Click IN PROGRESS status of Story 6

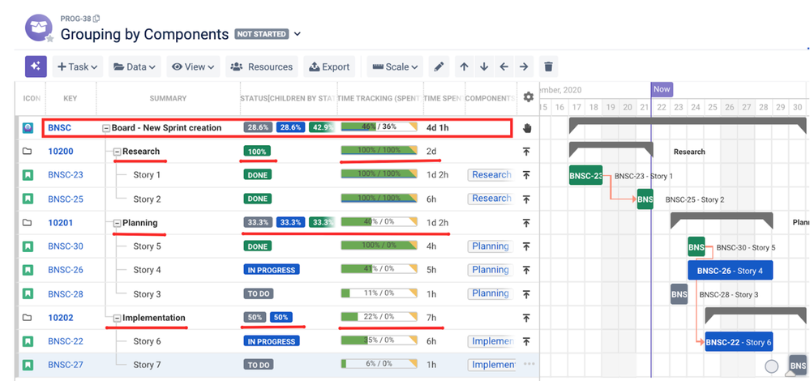(271, 341)
